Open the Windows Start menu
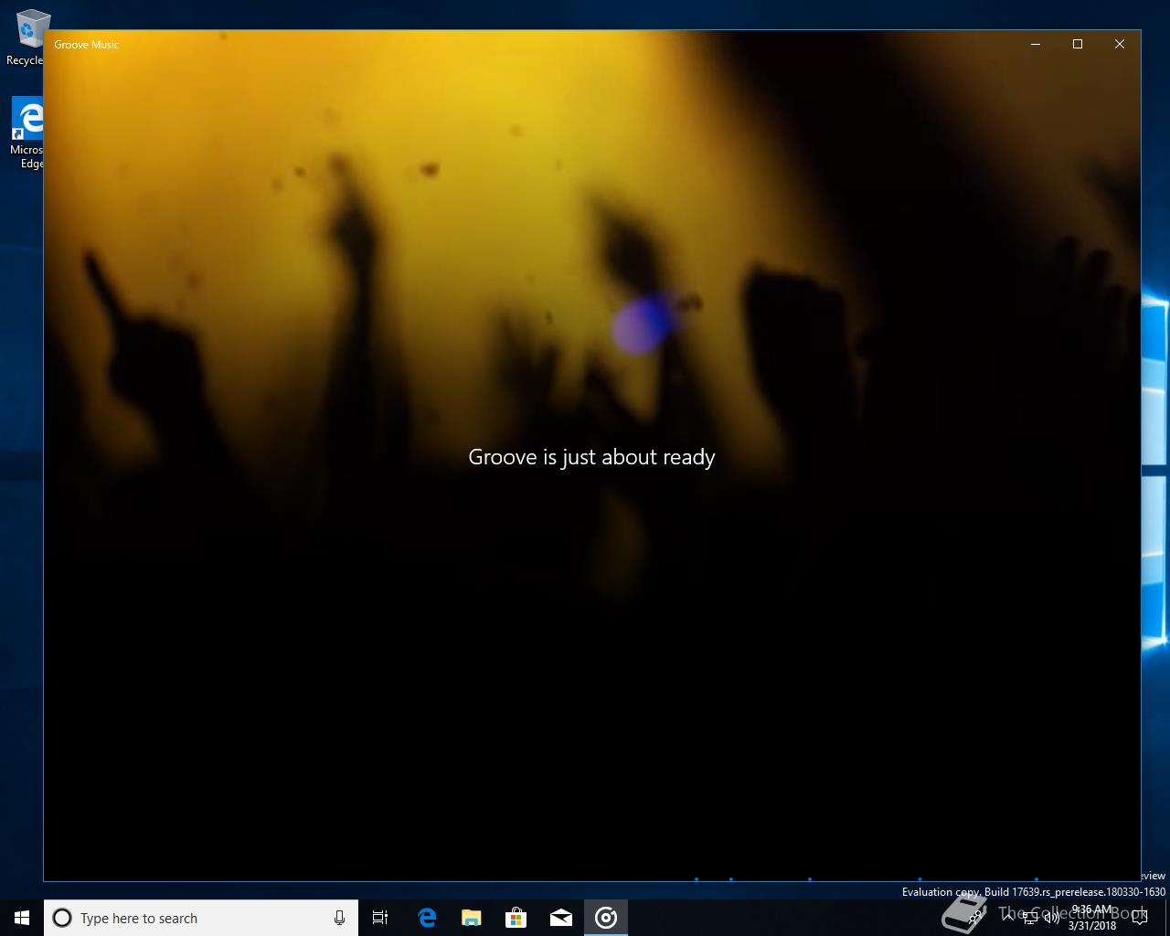Screen dimensions: 1170x936 [22, 918]
